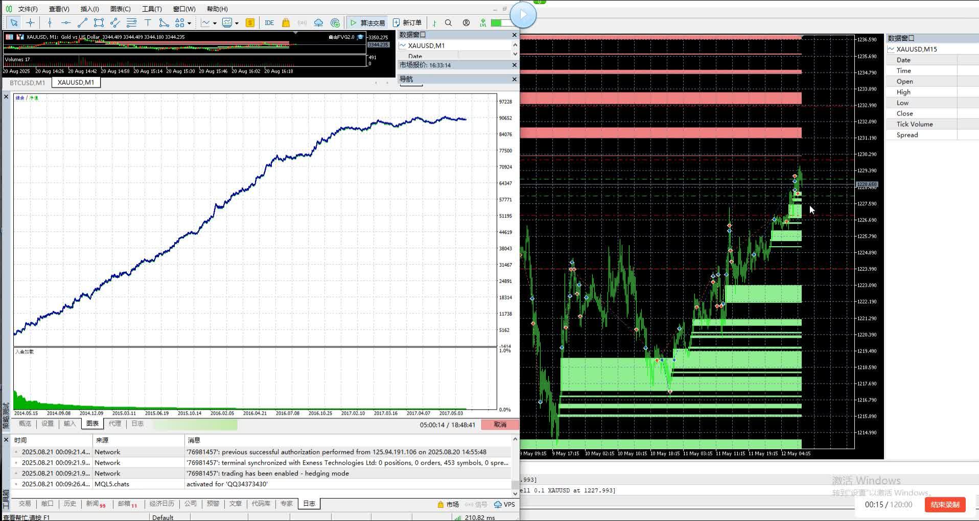Open the 邮箱 toolbox tab
The image size is (979, 521).
click(x=127, y=504)
